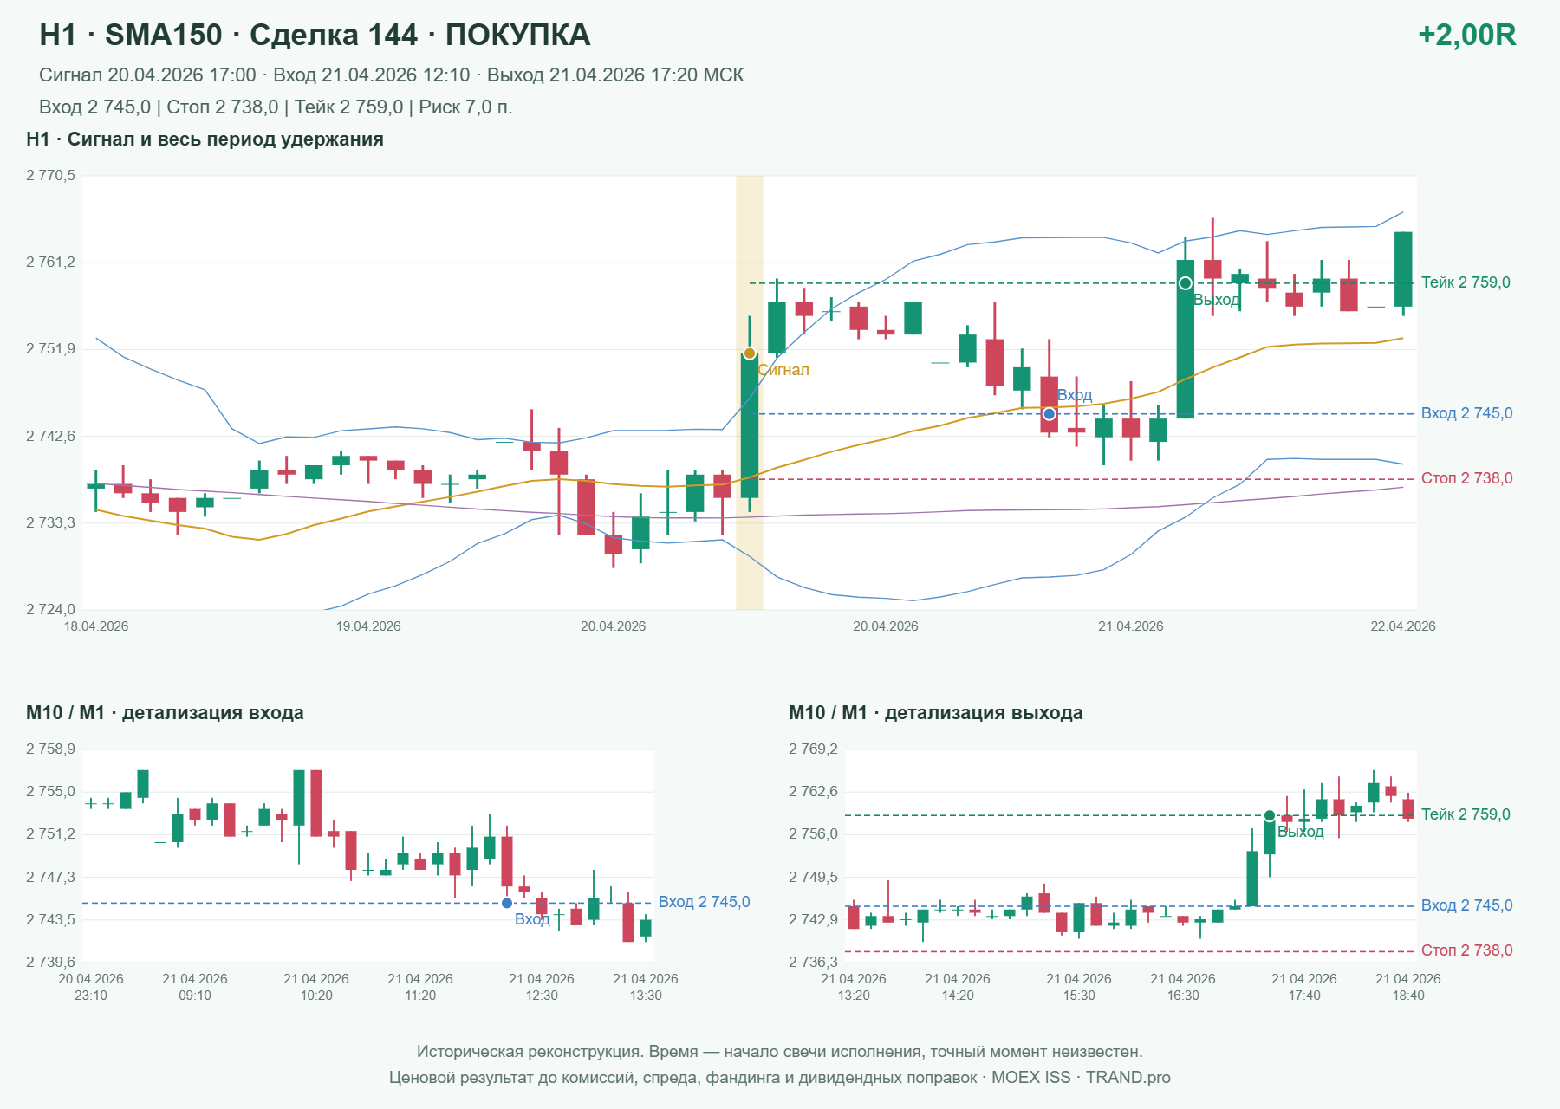1560x1109 pixels.
Task: Click the 22.04.2026 date label on the H1 axis
Action: point(1402,626)
